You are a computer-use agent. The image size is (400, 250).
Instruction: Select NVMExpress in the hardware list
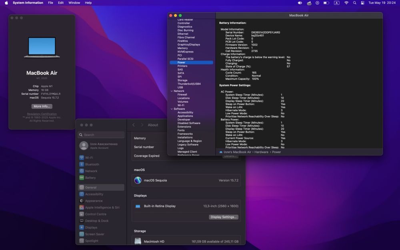tap(186, 52)
